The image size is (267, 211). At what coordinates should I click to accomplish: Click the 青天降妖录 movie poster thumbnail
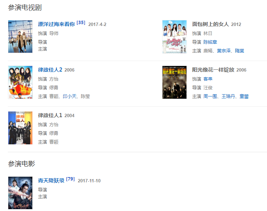[20, 193]
